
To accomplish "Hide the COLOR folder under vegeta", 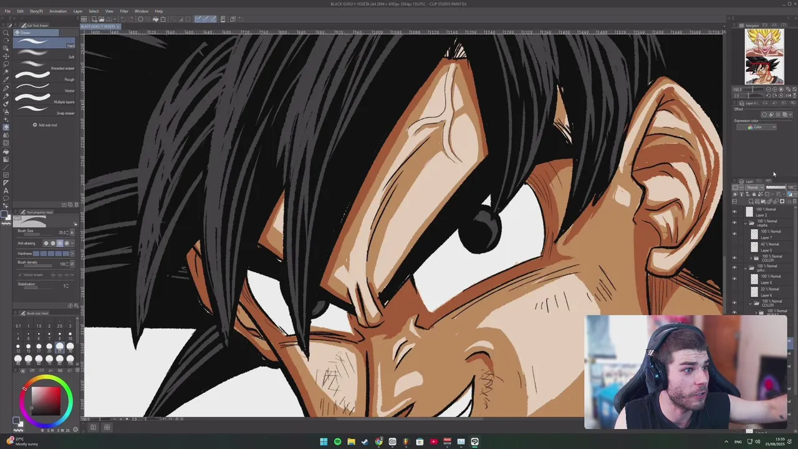I will pos(734,258).
